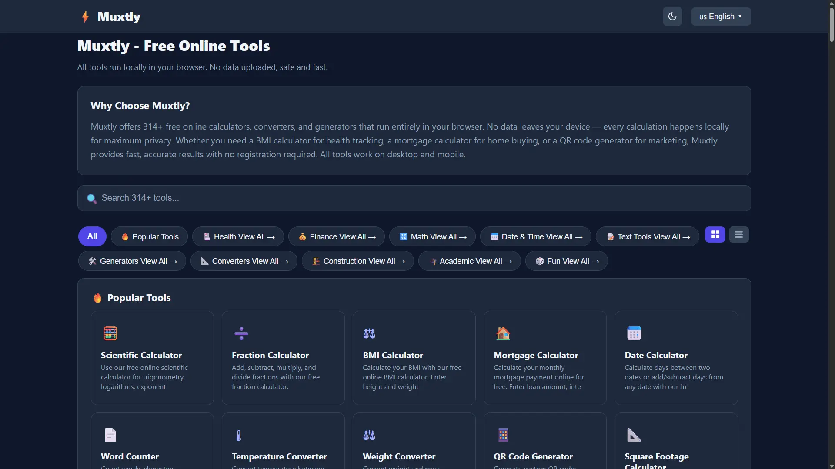Open Converters View All category

(x=244, y=261)
